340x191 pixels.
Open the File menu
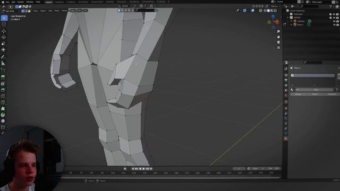click(7, 2)
